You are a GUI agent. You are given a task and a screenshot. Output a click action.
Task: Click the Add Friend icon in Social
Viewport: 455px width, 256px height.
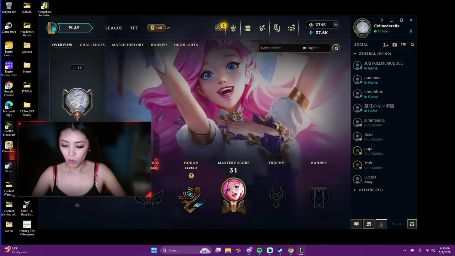click(386, 45)
